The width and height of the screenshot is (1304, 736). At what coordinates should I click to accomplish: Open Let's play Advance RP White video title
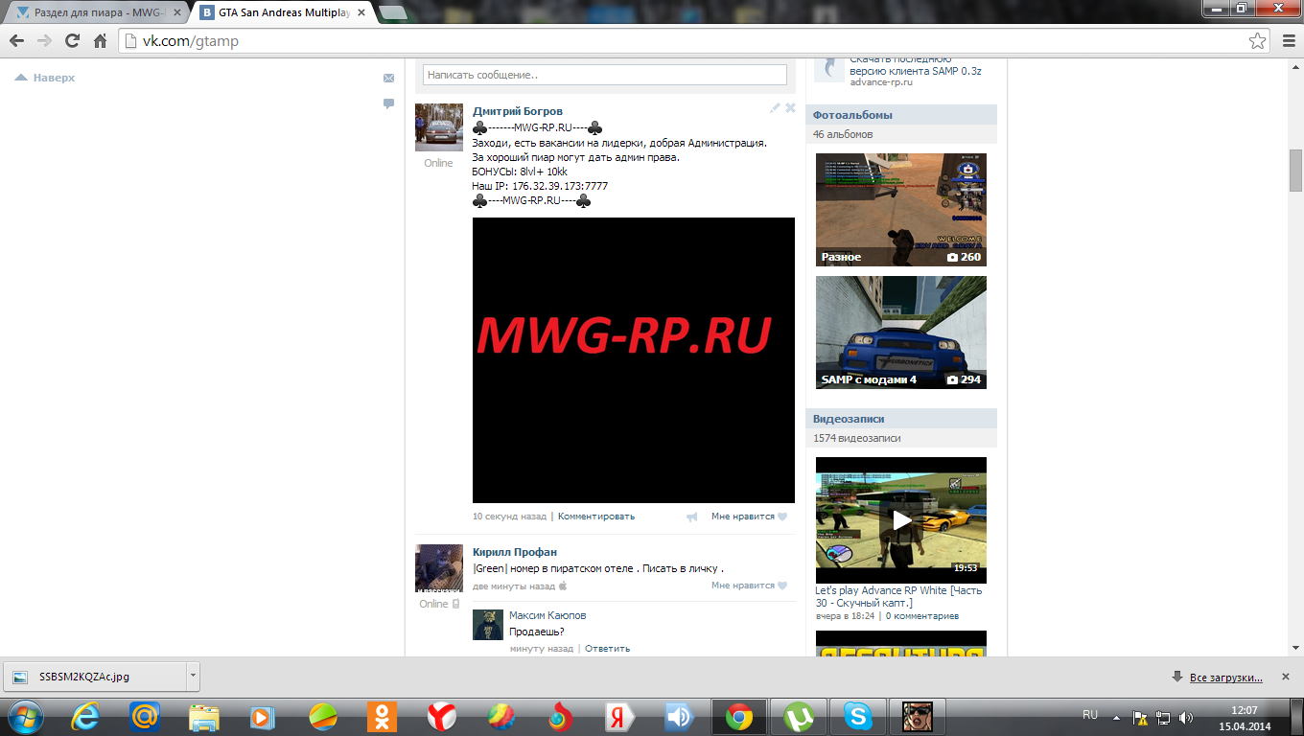[898, 597]
